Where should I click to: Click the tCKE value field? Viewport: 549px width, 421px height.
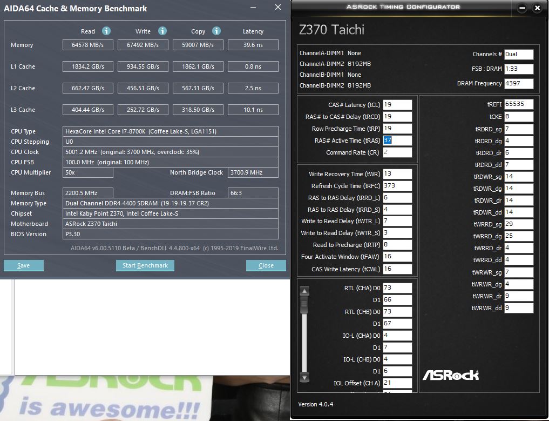pos(519,117)
